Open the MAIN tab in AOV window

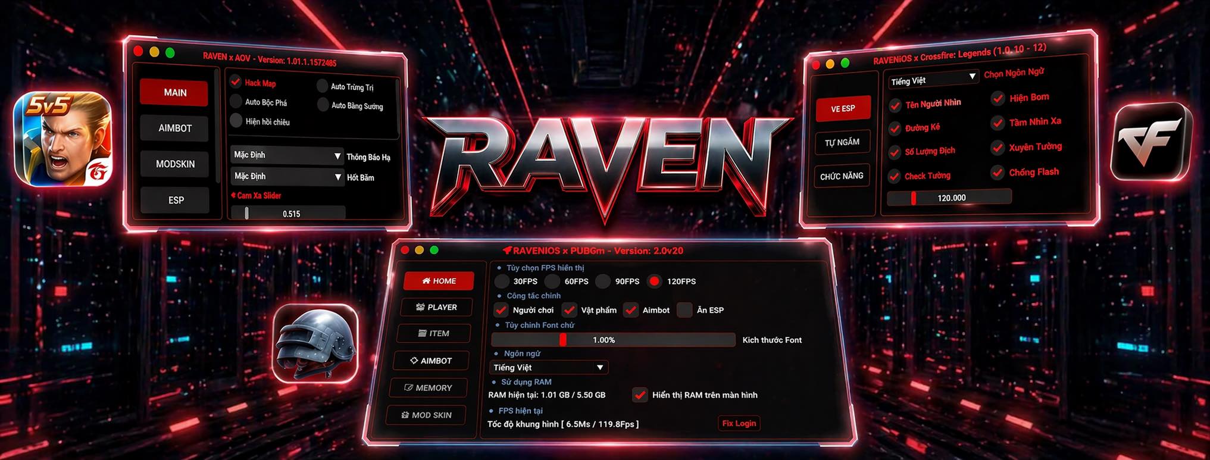(x=174, y=93)
